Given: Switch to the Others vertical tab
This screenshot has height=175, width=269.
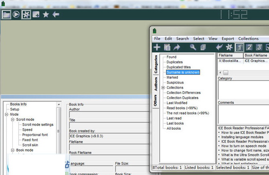Looking at the screenshot, I should (x=155, y=100).
